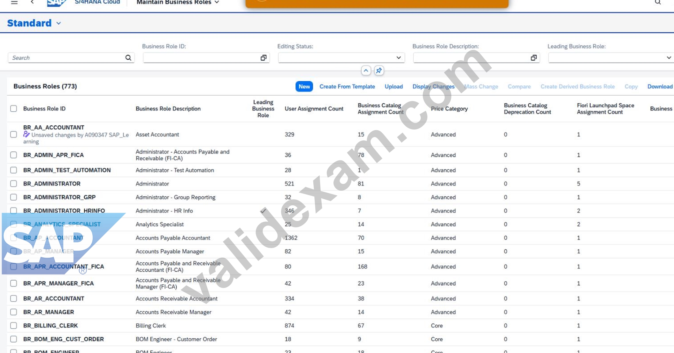Click the magnifier icon in Search field
The width and height of the screenshot is (674, 353).
(128, 58)
